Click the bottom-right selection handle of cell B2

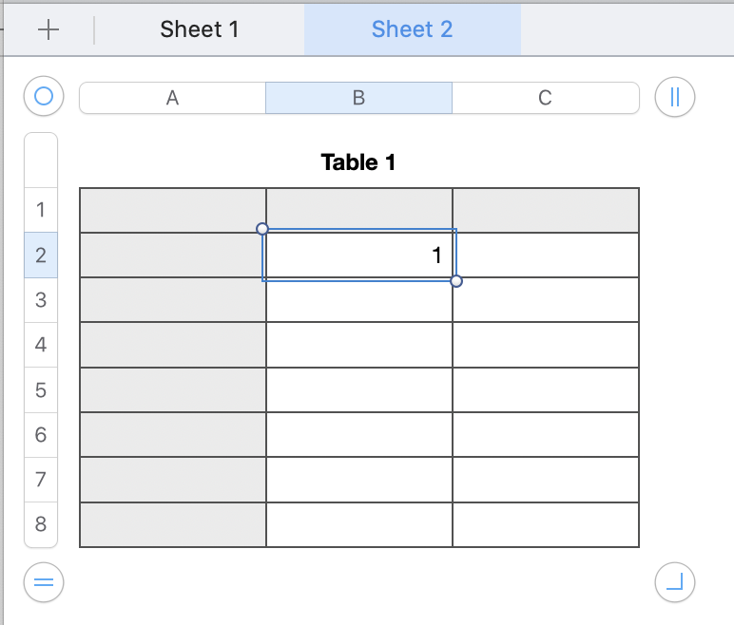point(456,281)
